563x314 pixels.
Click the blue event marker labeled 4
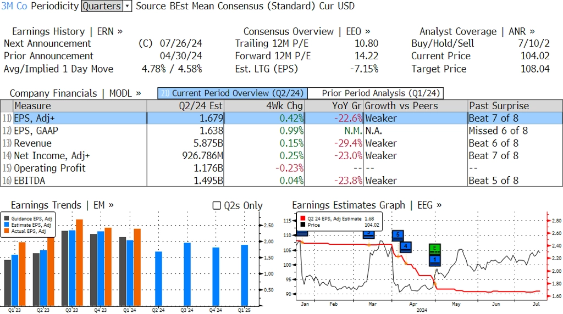(406, 246)
